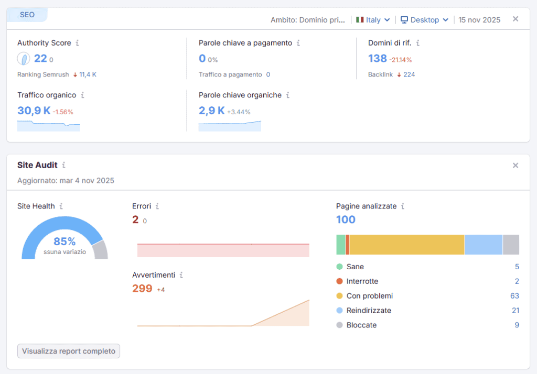This screenshot has height=374, width=537.
Task: Click the orange Avvertimenti trend chart
Action: (x=223, y=313)
